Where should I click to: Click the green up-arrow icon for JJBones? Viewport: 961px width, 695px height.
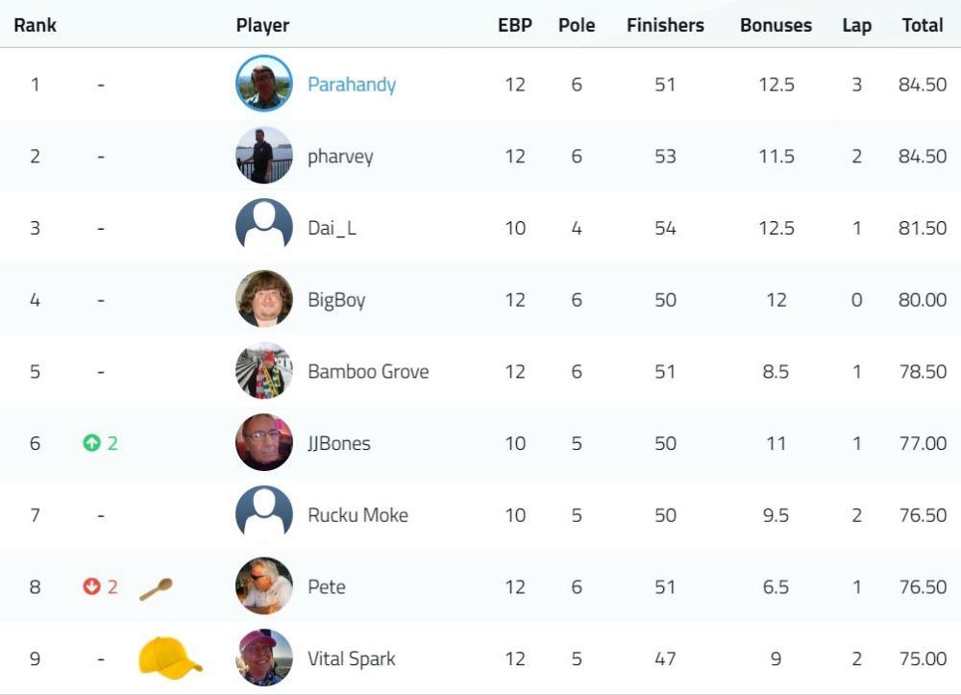tap(91, 442)
